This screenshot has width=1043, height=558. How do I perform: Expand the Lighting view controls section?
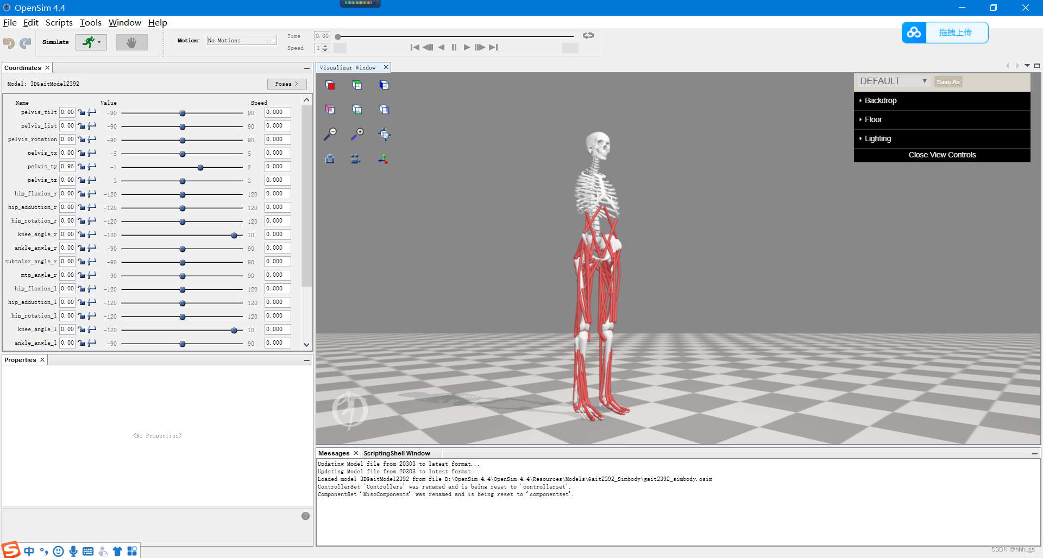(x=942, y=139)
